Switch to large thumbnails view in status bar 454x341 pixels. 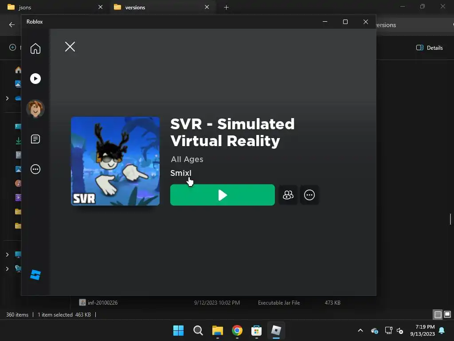tap(447, 314)
